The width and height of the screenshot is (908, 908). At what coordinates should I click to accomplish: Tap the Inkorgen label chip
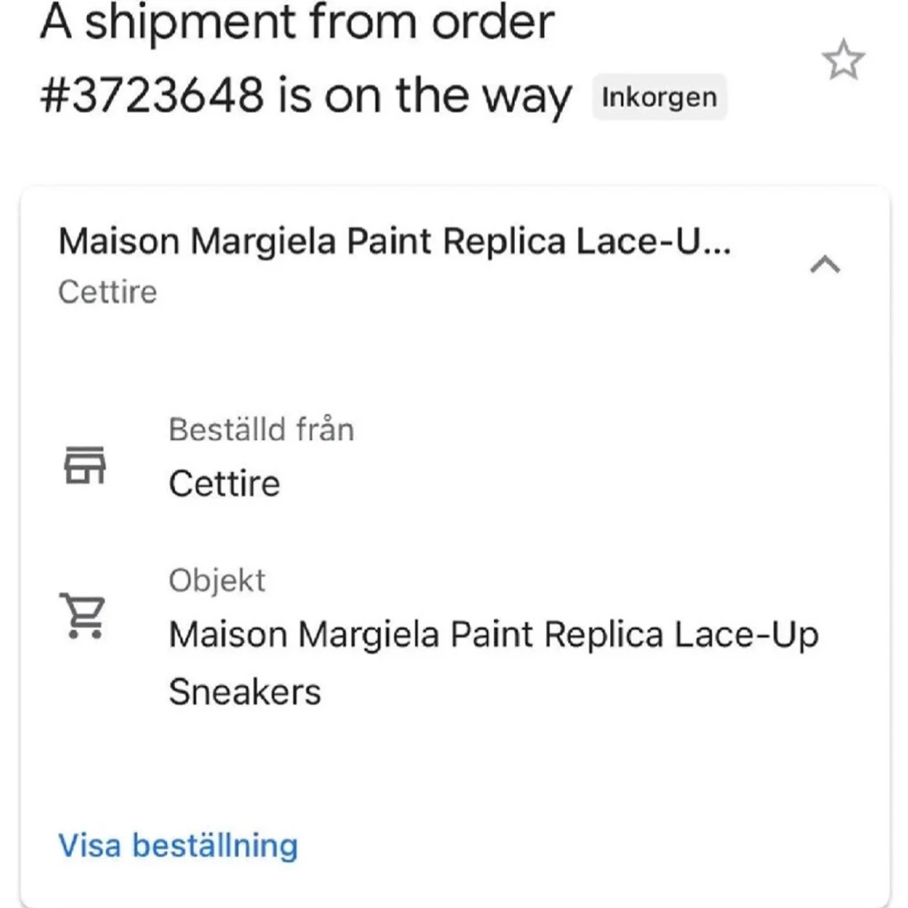click(x=659, y=97)
